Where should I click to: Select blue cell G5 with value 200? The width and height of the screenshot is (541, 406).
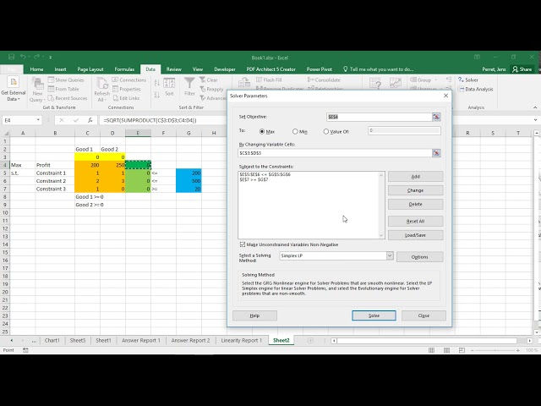click(x=189, y=173)
